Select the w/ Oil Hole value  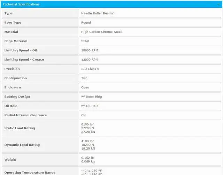(90, 106)
